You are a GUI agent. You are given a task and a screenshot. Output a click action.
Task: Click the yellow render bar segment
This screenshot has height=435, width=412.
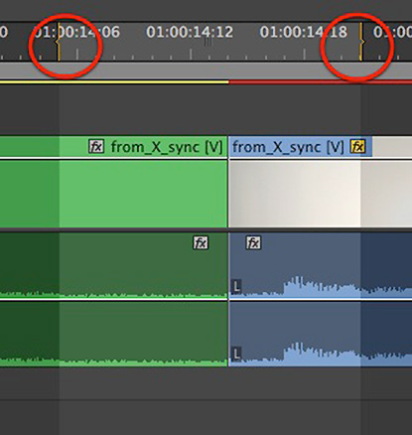point(114,81)
